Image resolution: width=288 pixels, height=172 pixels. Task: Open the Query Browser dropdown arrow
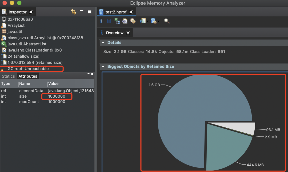(x=158, y=21)
